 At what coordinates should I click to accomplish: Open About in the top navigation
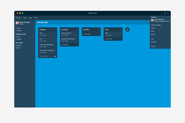click(x=30, y=18)
